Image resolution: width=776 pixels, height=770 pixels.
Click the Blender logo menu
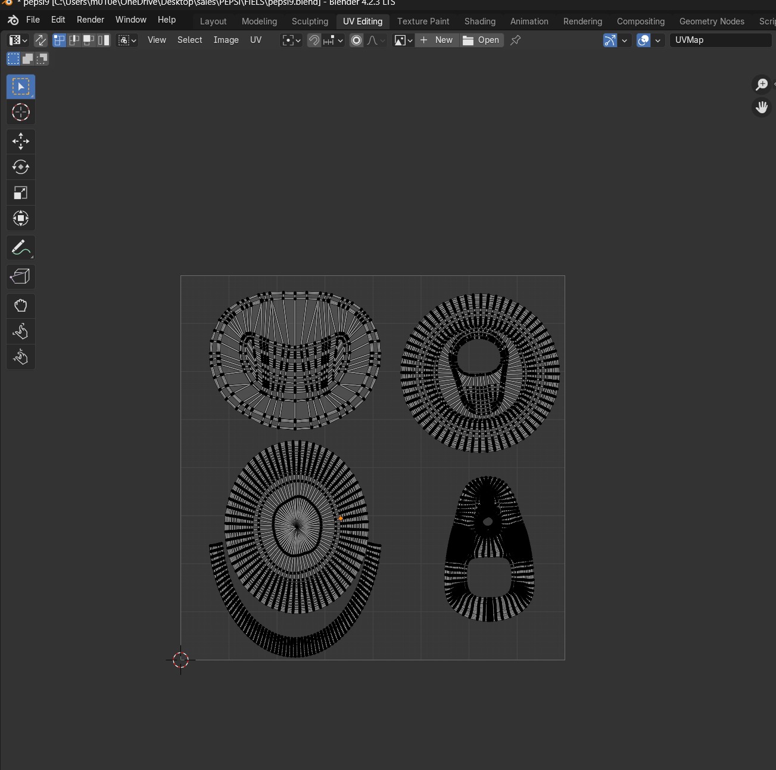click(13, 20)
